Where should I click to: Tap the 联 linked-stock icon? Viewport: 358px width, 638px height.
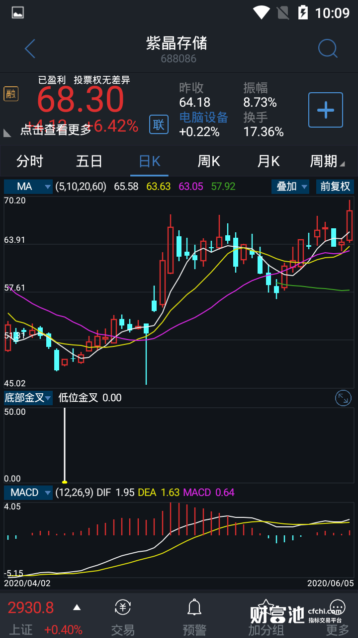pos(159,124)
